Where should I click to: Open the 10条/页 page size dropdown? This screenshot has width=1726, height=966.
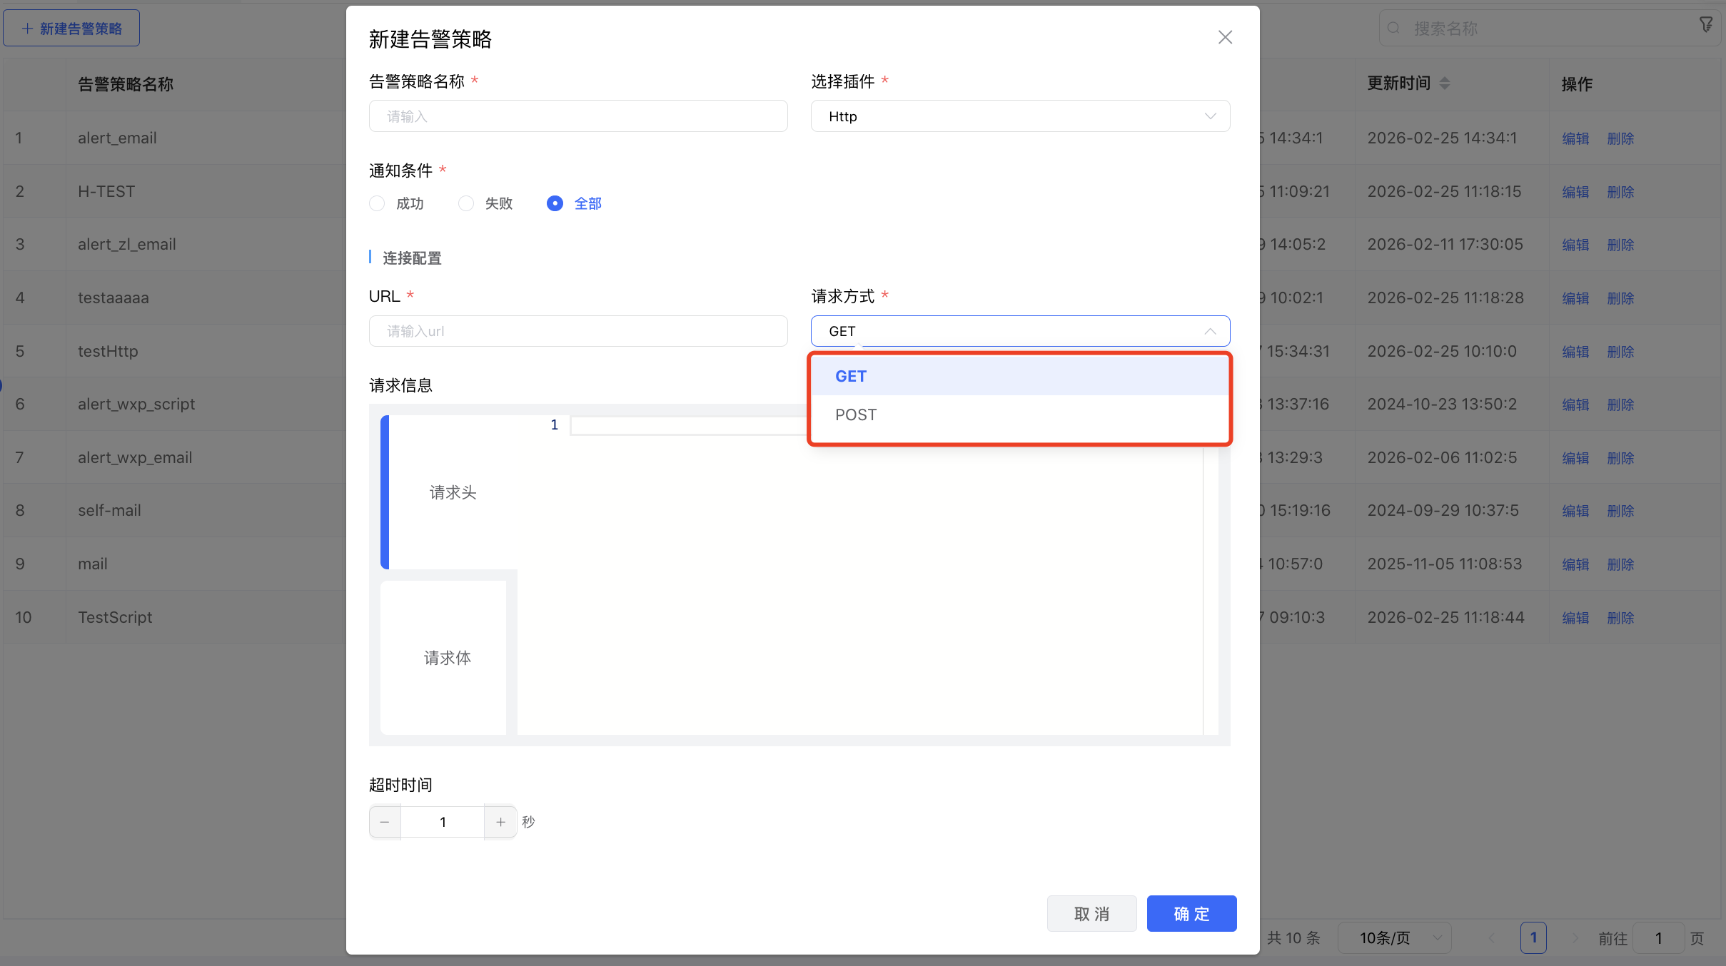coord(1393,937)
